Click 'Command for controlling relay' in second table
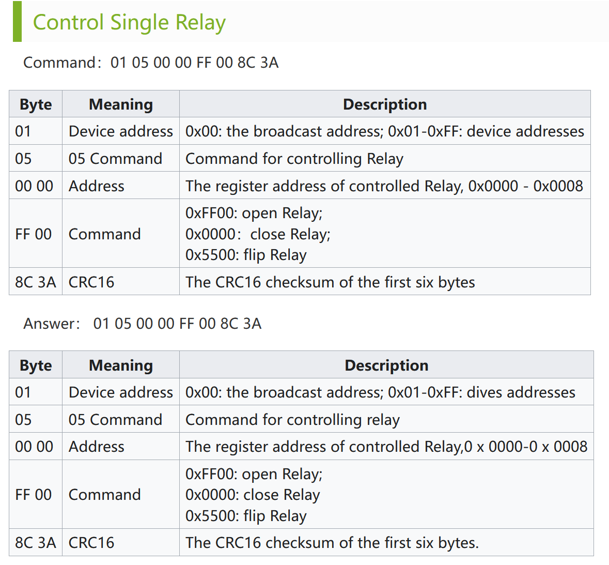The width and height of the screenshot is (609, 565). [292, 420]
